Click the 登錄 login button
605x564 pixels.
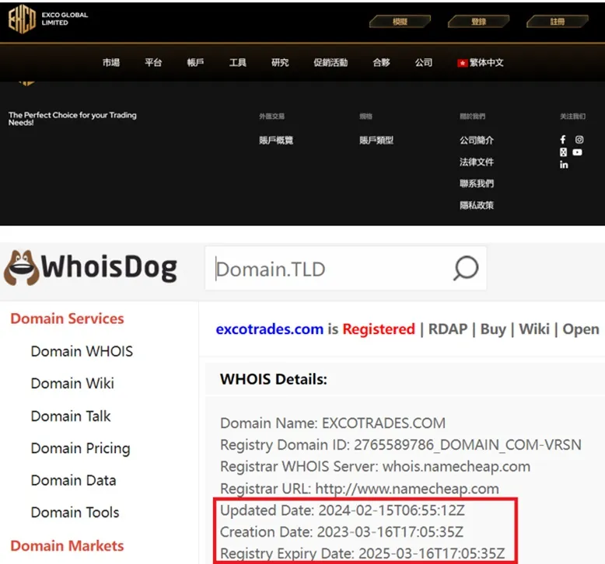point(478,22)
